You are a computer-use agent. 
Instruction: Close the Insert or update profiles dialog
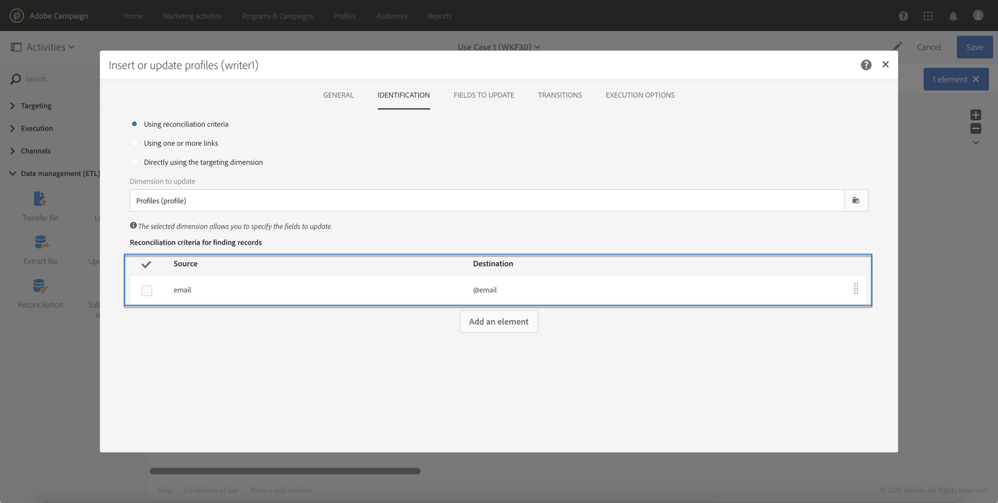coord(885,64)
